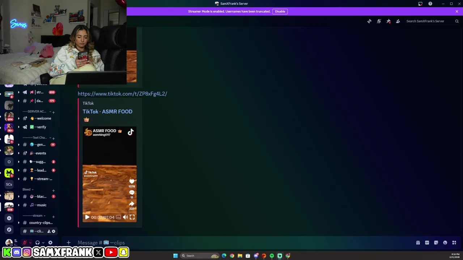This screenshot has width=463, height=260.
Task: Open the gift picker icon
Action: (418, 243)
